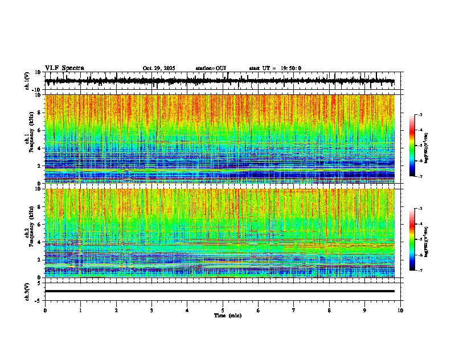
Task: Click the "VLF Spectra" plot title
Action: (x=64, y=68)
